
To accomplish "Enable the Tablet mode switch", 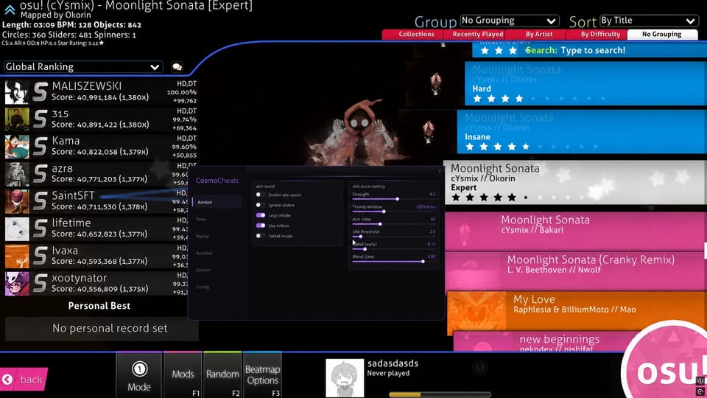I will coord(260,236).
